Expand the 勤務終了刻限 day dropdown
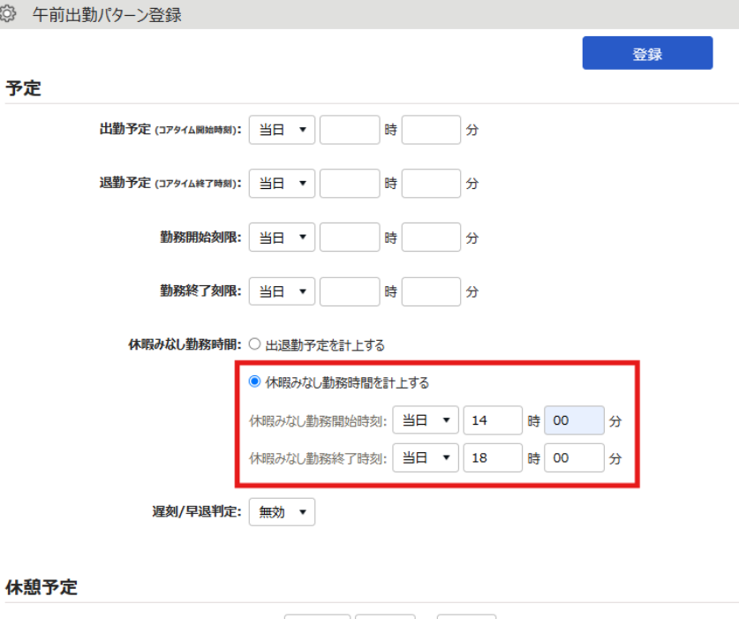 tap(282, 291)
